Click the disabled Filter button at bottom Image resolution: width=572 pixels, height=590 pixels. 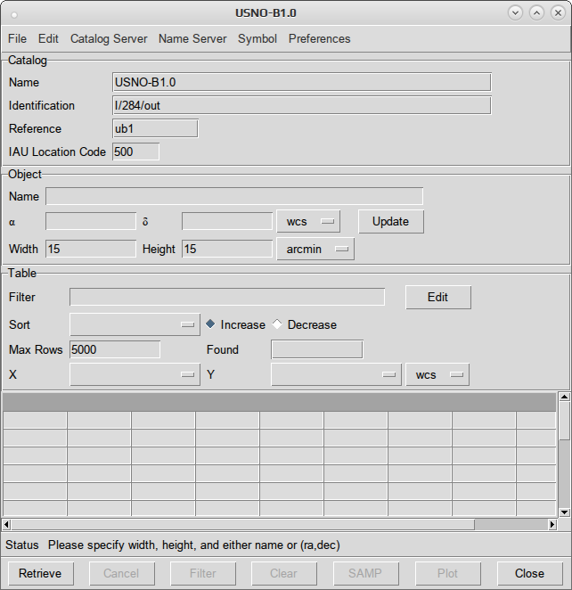pyautogui.click(x=203, y=573)
